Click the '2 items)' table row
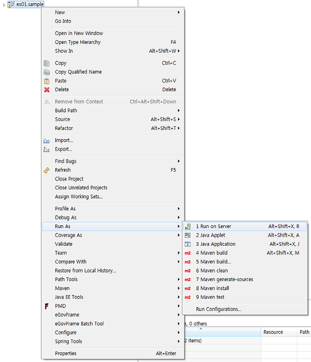This screenshot has height=362, width=311. click(x=248, y=340)
